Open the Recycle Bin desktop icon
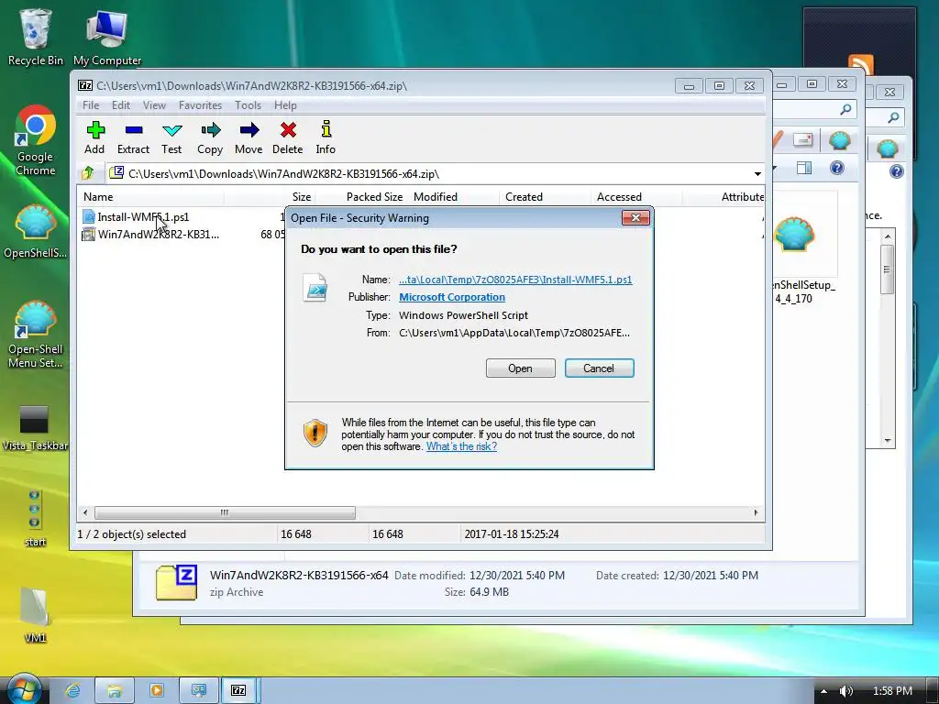 pos(36,37)
